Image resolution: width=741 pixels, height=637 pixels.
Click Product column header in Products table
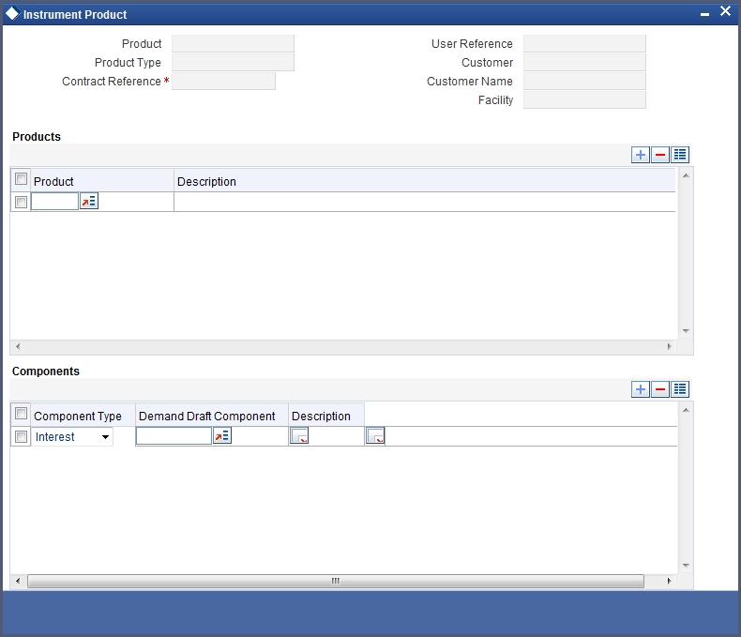click(102, 181)
